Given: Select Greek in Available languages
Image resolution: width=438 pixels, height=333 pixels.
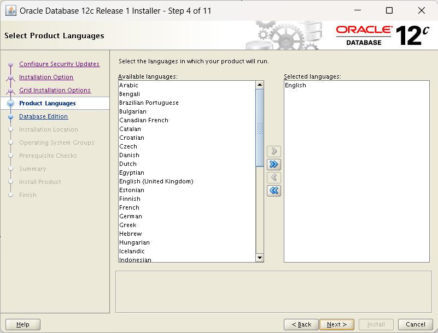Looking at the screenshot, I should pyautogui.click(x=187, y=225).
